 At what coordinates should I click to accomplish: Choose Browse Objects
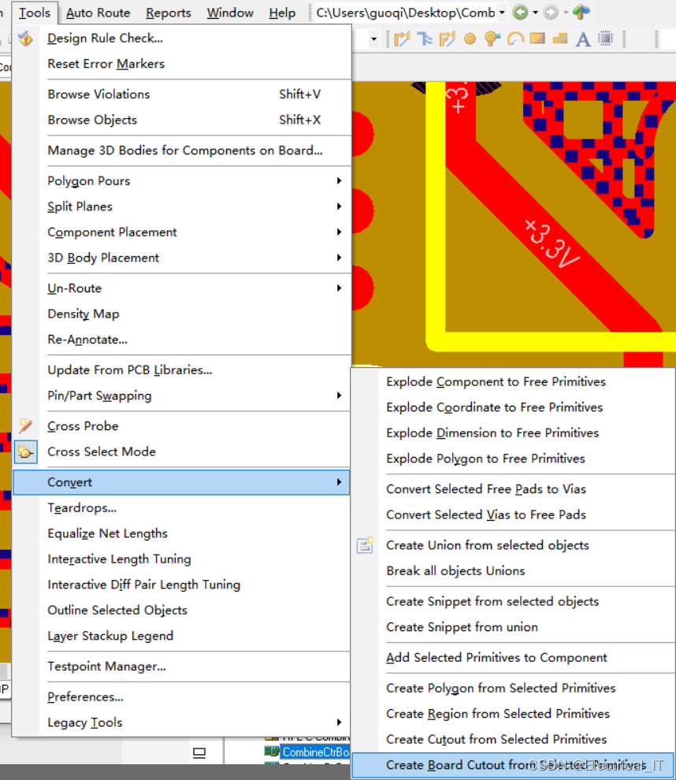tap(181, 120)
